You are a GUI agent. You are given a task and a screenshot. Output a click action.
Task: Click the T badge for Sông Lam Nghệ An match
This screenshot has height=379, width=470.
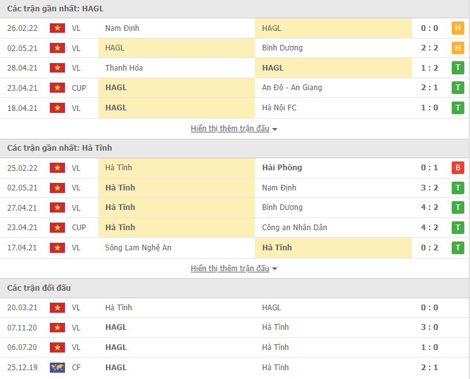[x=457, y=248]
